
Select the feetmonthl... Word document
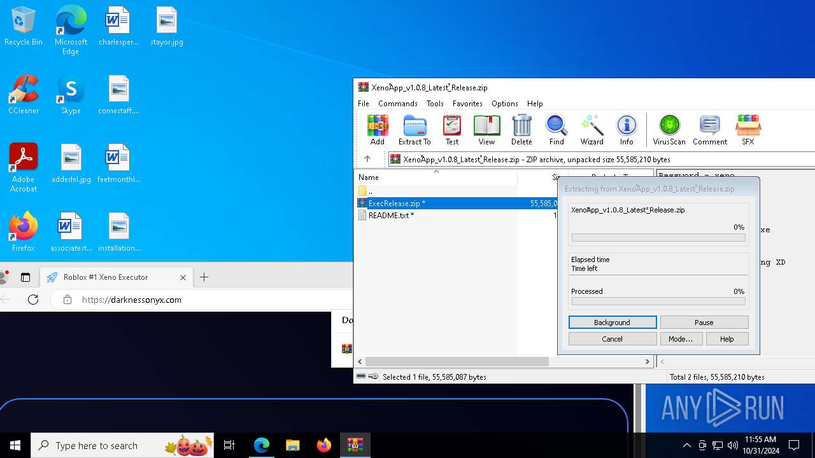point(118,164)
